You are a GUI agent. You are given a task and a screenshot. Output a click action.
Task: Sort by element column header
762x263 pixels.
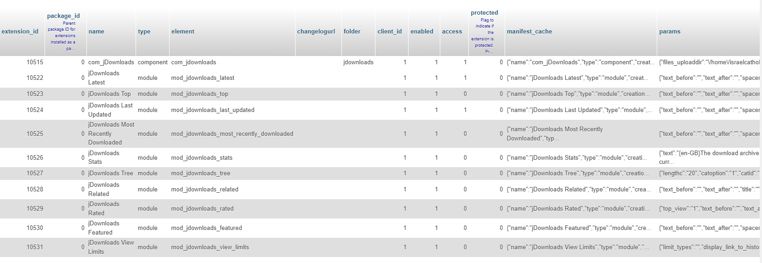[x=183, y=31]
